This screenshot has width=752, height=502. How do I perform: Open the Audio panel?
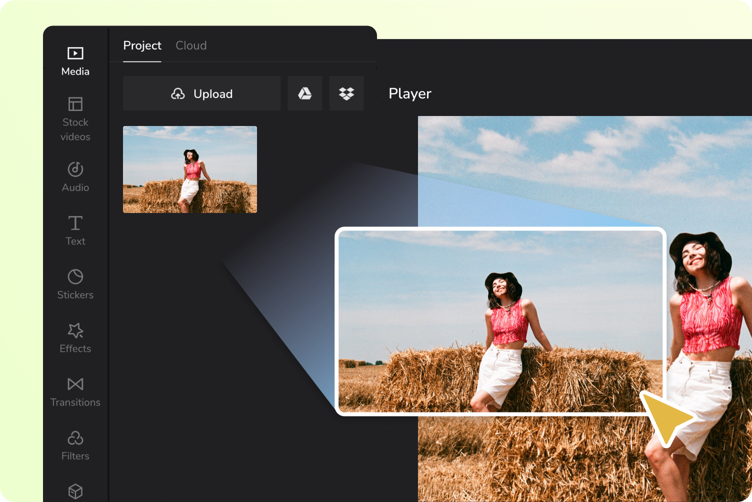[75, 177]
